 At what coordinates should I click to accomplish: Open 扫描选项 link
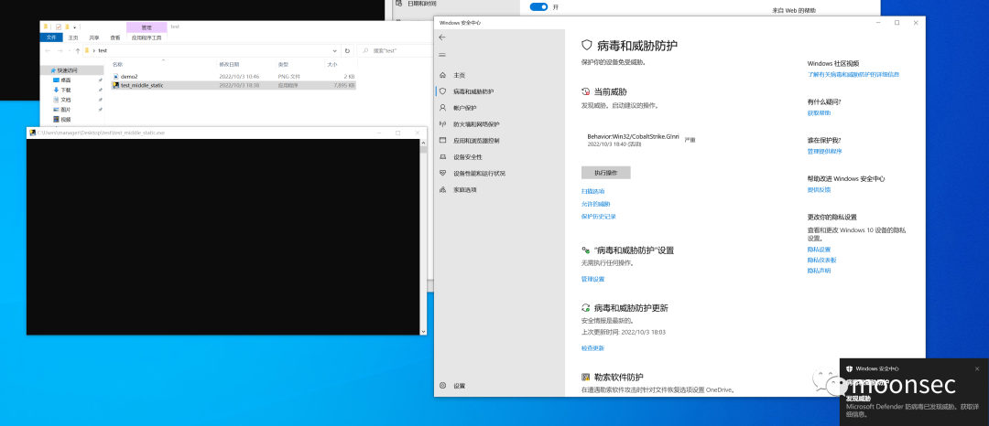592,191
